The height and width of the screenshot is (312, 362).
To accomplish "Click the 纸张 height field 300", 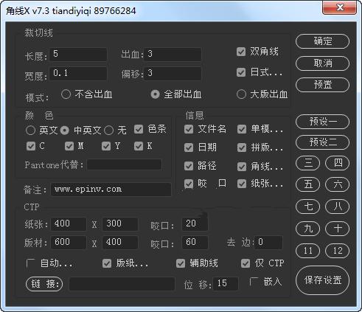I will 120,224.
